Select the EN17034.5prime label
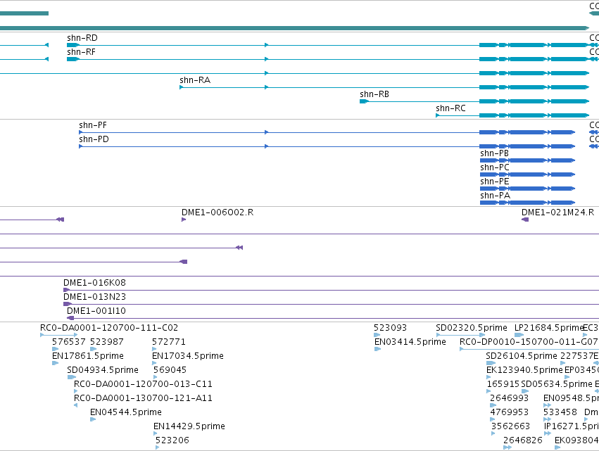 [x=187, y=356]
